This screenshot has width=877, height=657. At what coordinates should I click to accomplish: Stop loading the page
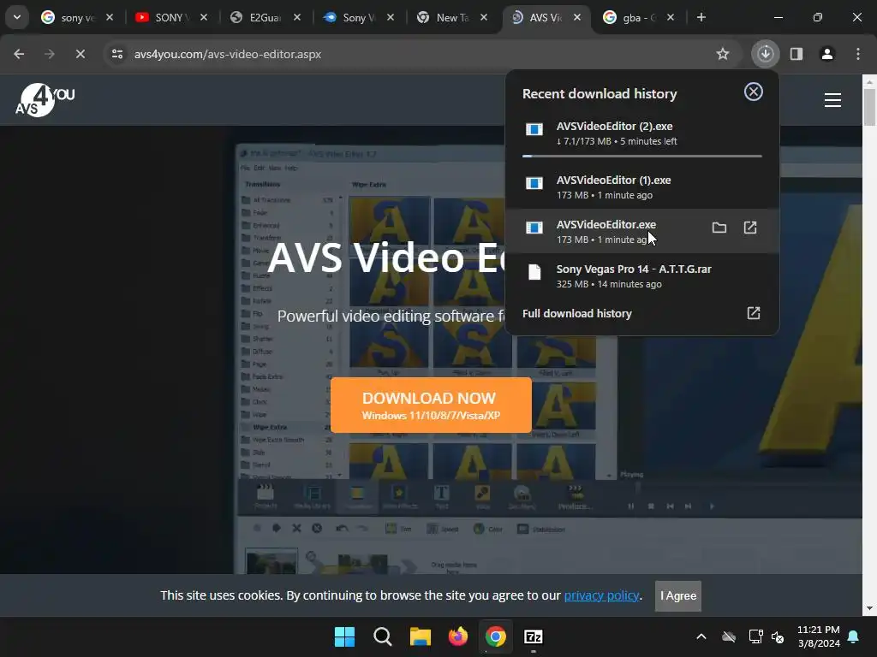(x=80, y=54)
